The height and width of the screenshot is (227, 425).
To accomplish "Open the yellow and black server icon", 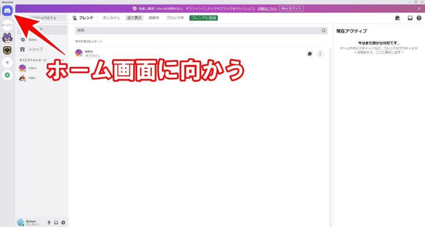I will pos(7,50).
